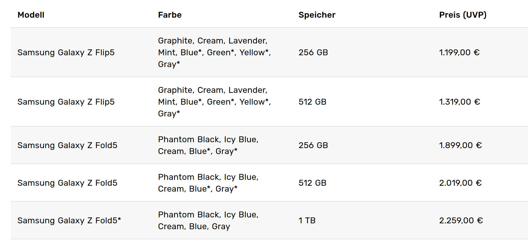Click the Flip5 model name in the 1.319,00 € row
This screenshot has width=528, height=248.
pos(66,102)
